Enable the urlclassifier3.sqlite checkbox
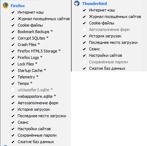The image size is (147, 146). [13, 90]
